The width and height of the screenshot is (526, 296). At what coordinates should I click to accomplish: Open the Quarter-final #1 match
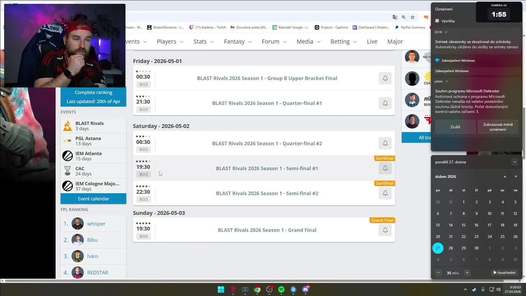(x=267, y=103)
